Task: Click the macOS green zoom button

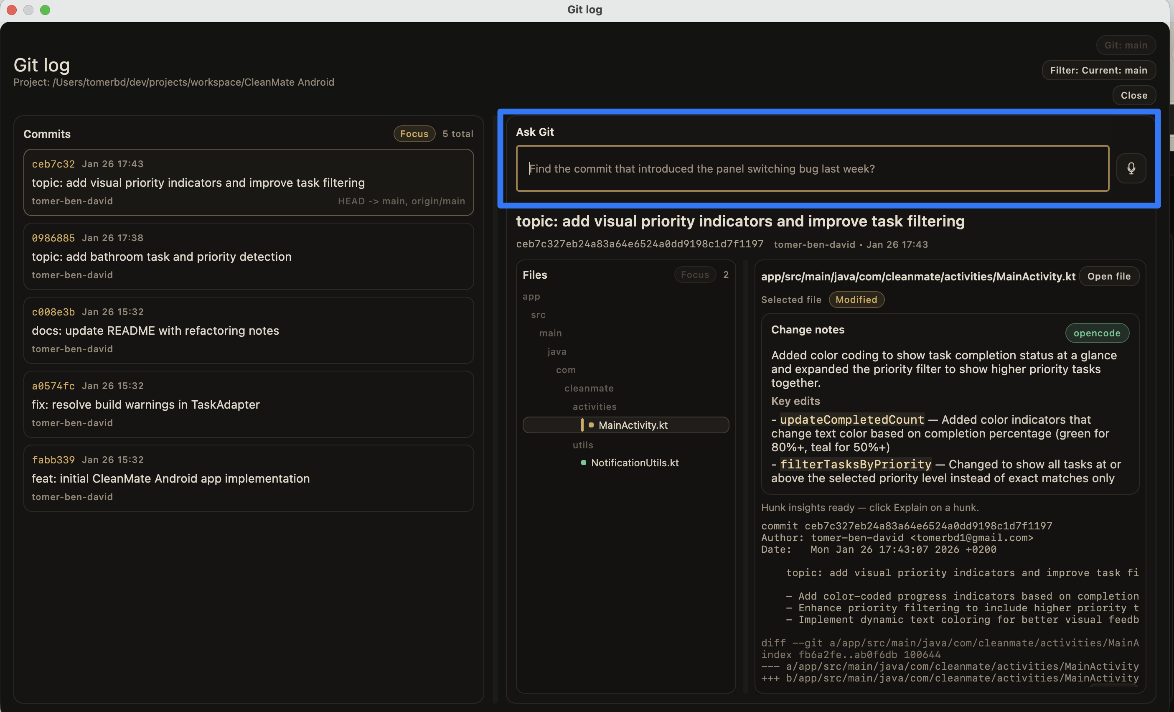Action: coord(45,10)
